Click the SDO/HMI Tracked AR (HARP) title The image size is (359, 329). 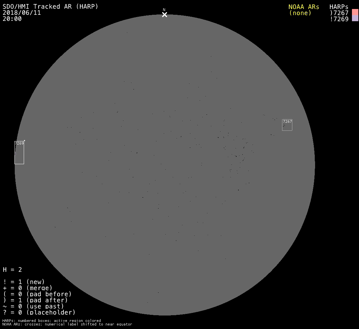50,6
